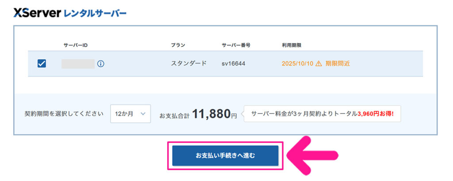Screen dimensions: 453x181
Task: Click the スタンダード plan name
Action: (x=189, y=64)
